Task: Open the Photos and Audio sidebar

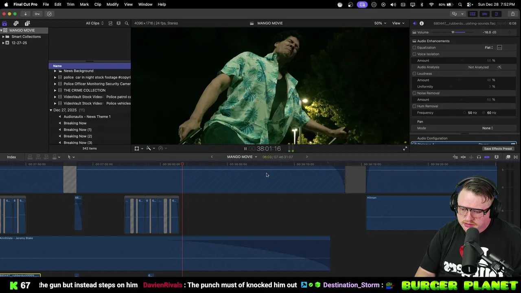Action: point(16,23)
